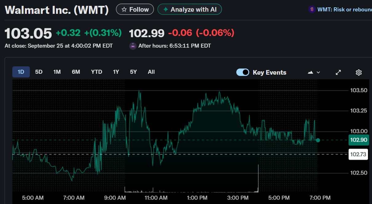Switch to the 6M range
This screenshot has height=204, width=372.
76,72
